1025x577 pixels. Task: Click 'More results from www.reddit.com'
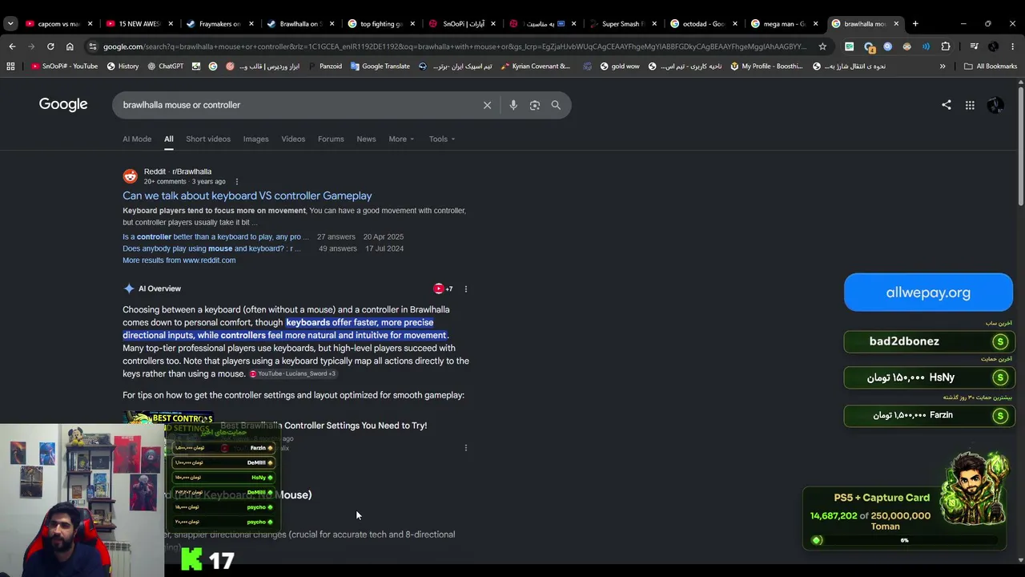pos(179,260)
